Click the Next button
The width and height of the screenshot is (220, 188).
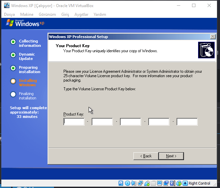point(171,156)
